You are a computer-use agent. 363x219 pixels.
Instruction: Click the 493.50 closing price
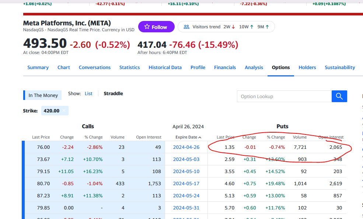45,43
